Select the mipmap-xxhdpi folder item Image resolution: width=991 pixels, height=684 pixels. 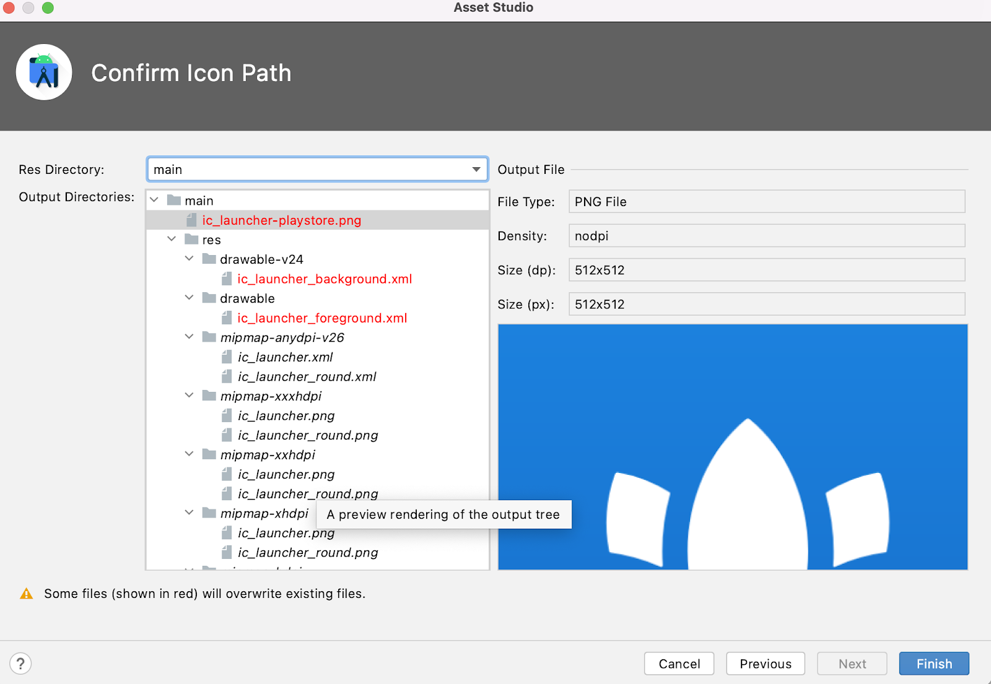(268, 455)
